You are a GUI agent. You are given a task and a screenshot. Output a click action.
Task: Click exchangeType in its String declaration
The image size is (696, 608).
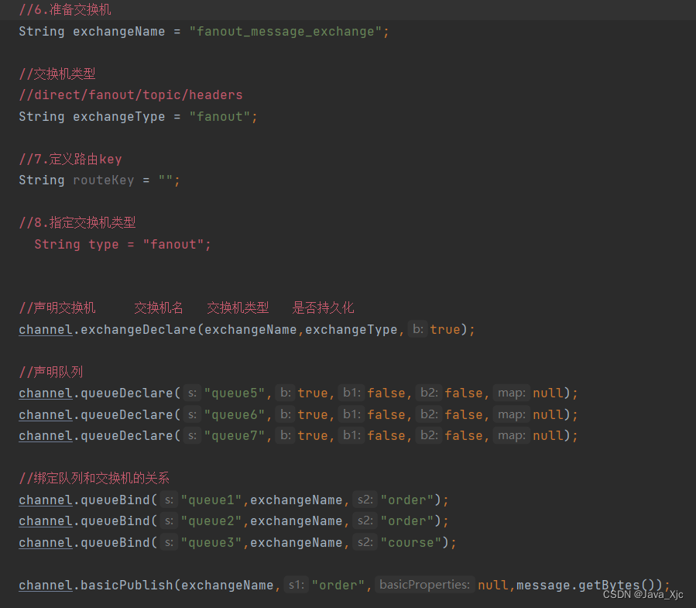(119, 117)
